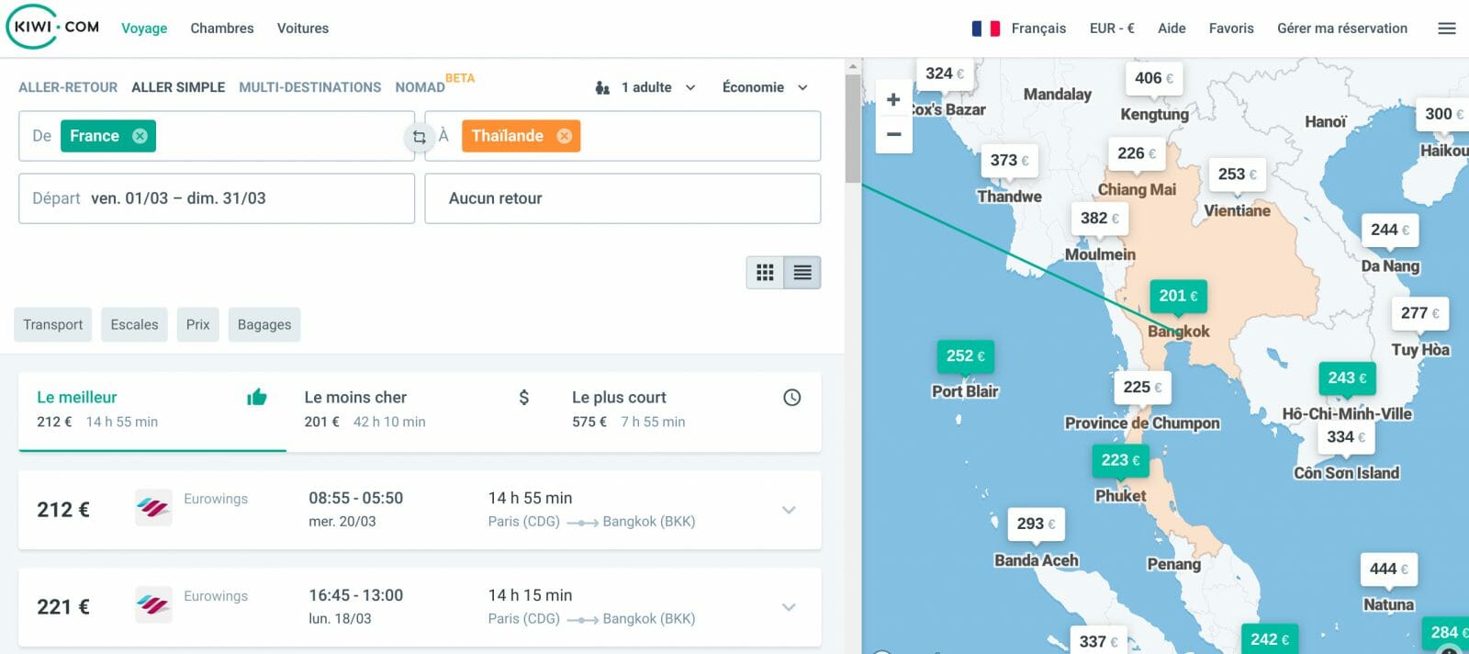Switch to grid view of results
The image size is (1469, 654).
pos(765,273)
